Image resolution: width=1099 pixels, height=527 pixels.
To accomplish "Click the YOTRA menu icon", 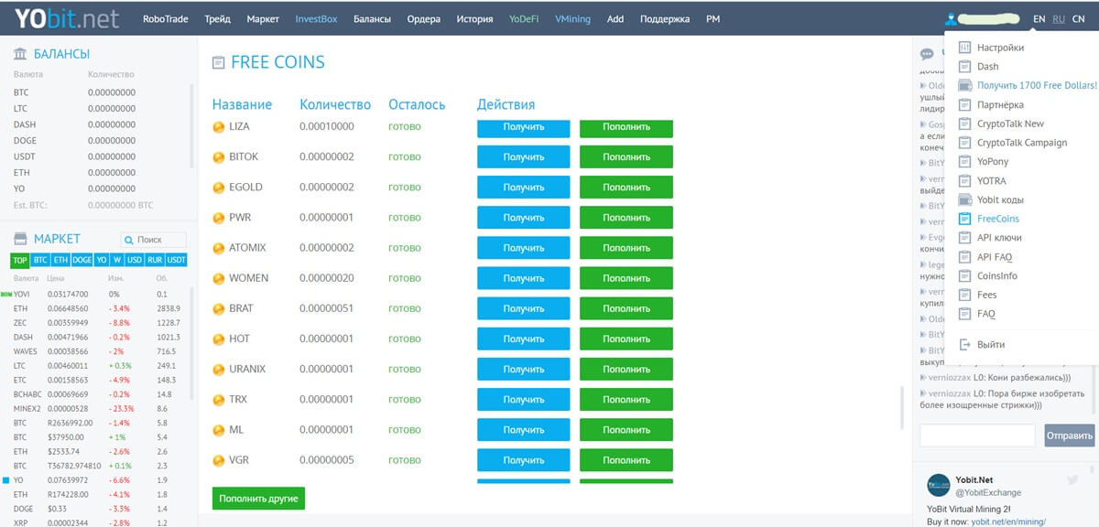I will [x=964, y=181].
